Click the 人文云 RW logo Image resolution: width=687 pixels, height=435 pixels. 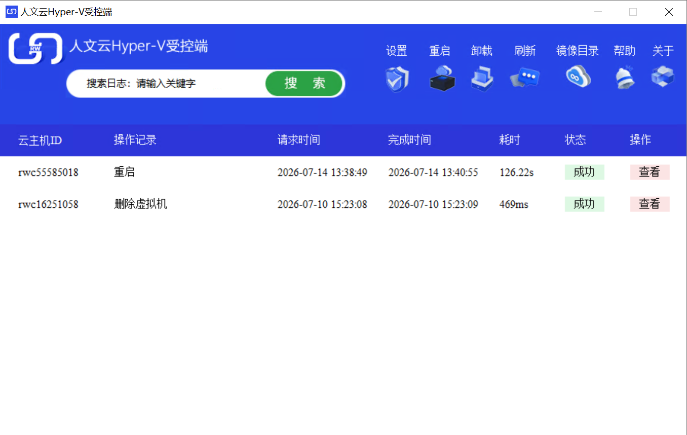[x=35, y=49]
